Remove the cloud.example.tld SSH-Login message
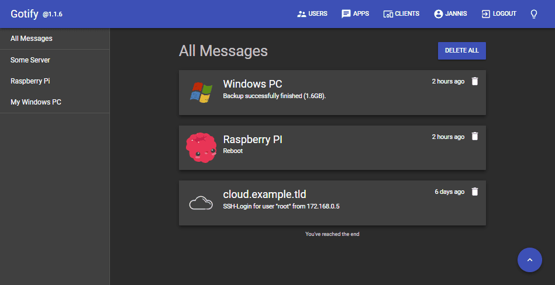 coord(475,191)
